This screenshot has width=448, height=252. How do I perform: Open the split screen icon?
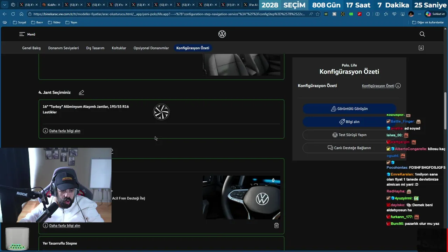pos(377,14)
